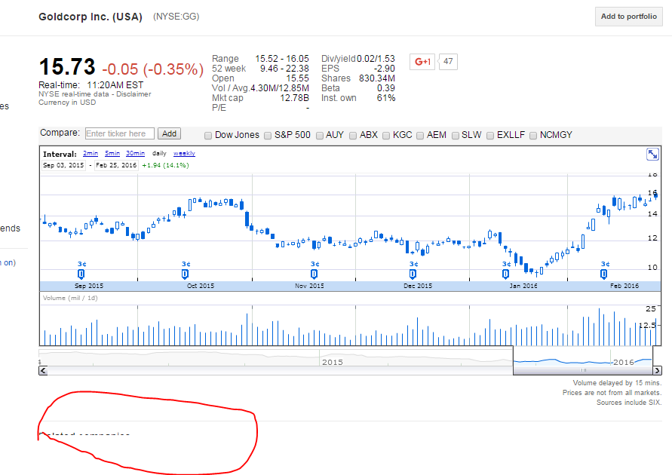672x475 pixels.
Task: Tick the S&P 500 compare checkbox
Action: (268, 136)
